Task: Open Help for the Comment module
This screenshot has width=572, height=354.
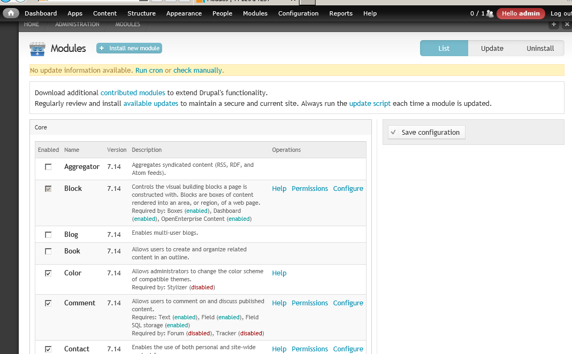Action: click(279, 303)
